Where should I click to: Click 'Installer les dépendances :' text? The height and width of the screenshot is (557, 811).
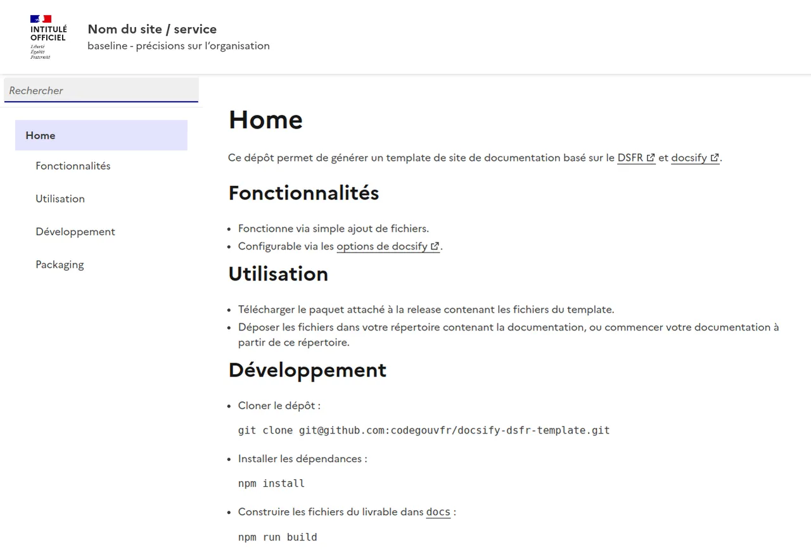(303, 459)
